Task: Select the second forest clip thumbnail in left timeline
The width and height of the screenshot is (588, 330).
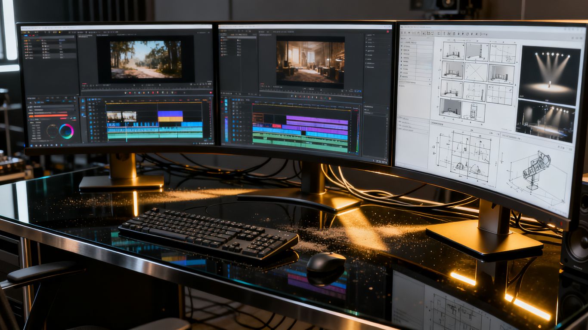Action: tap(129, 116)
